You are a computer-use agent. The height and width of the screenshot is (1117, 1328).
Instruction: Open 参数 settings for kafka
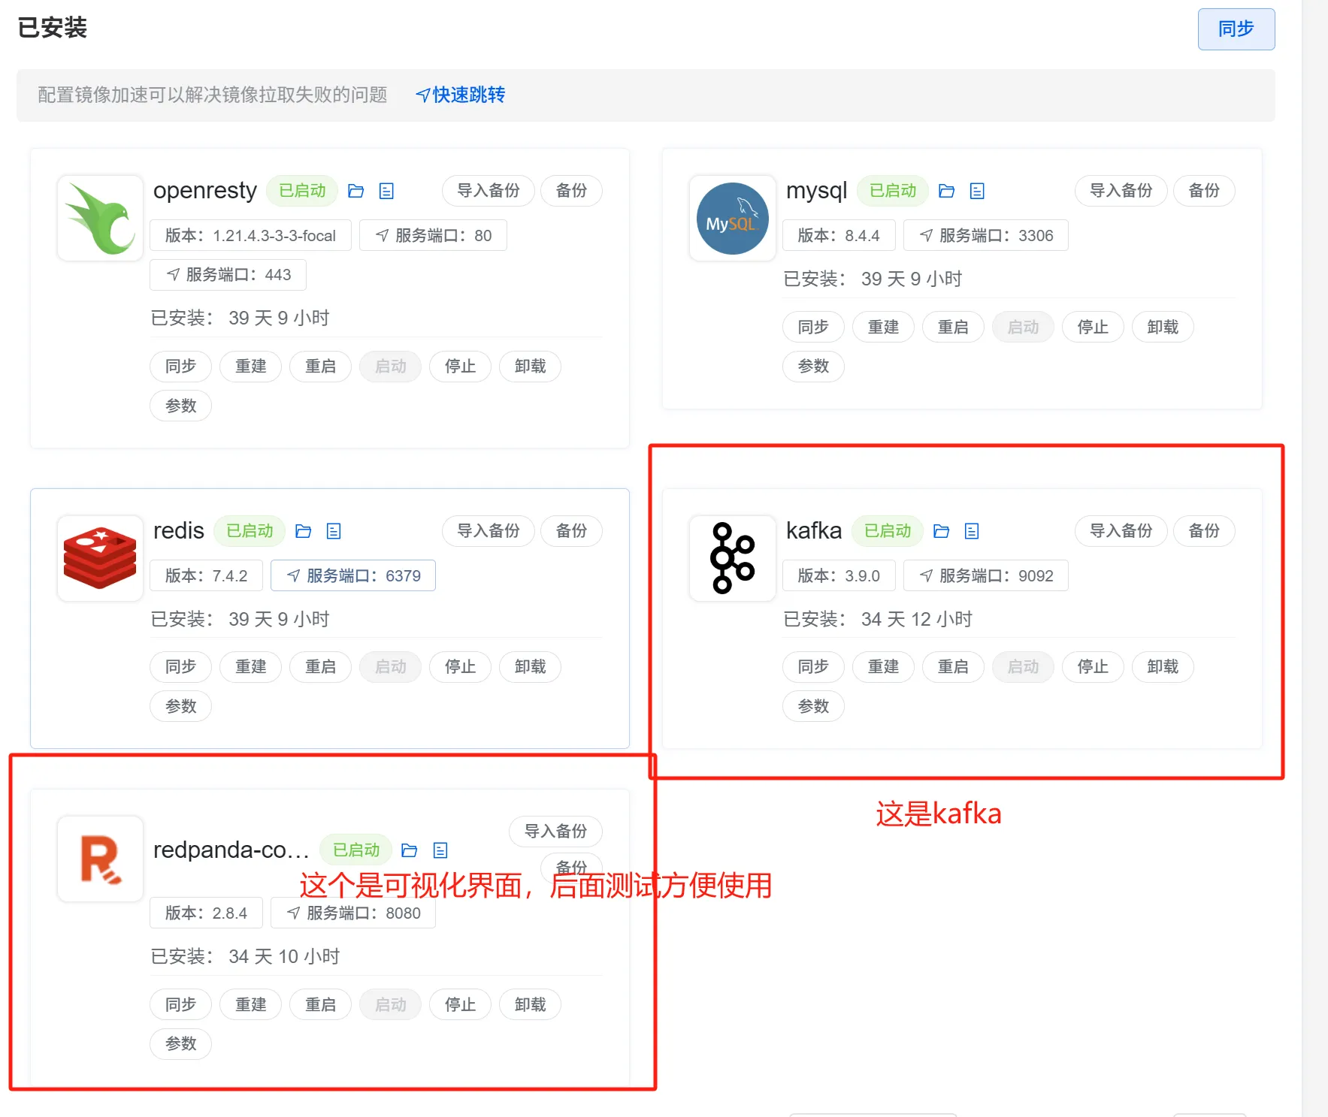813,707
